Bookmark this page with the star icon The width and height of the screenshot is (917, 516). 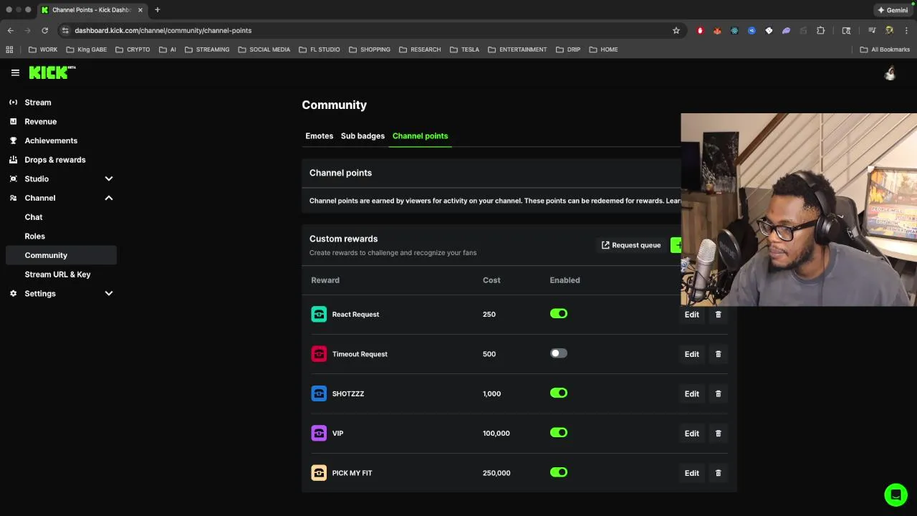(x=676, y=31)
